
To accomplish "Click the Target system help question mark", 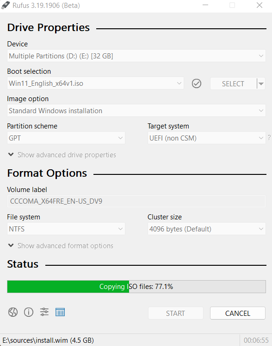I will point(269,138).
